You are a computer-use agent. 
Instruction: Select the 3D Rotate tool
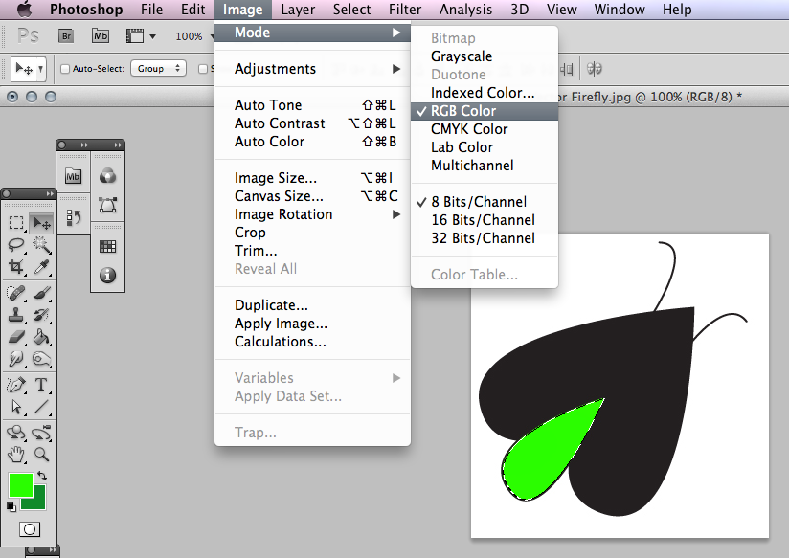pyautogui.click(x=16, y=433)
